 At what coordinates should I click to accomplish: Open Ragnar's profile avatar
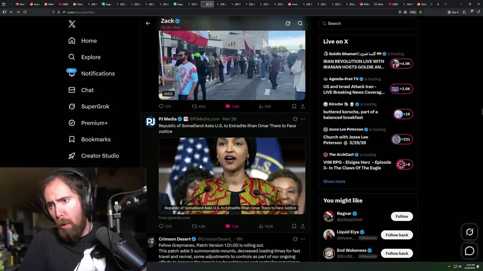329,216
